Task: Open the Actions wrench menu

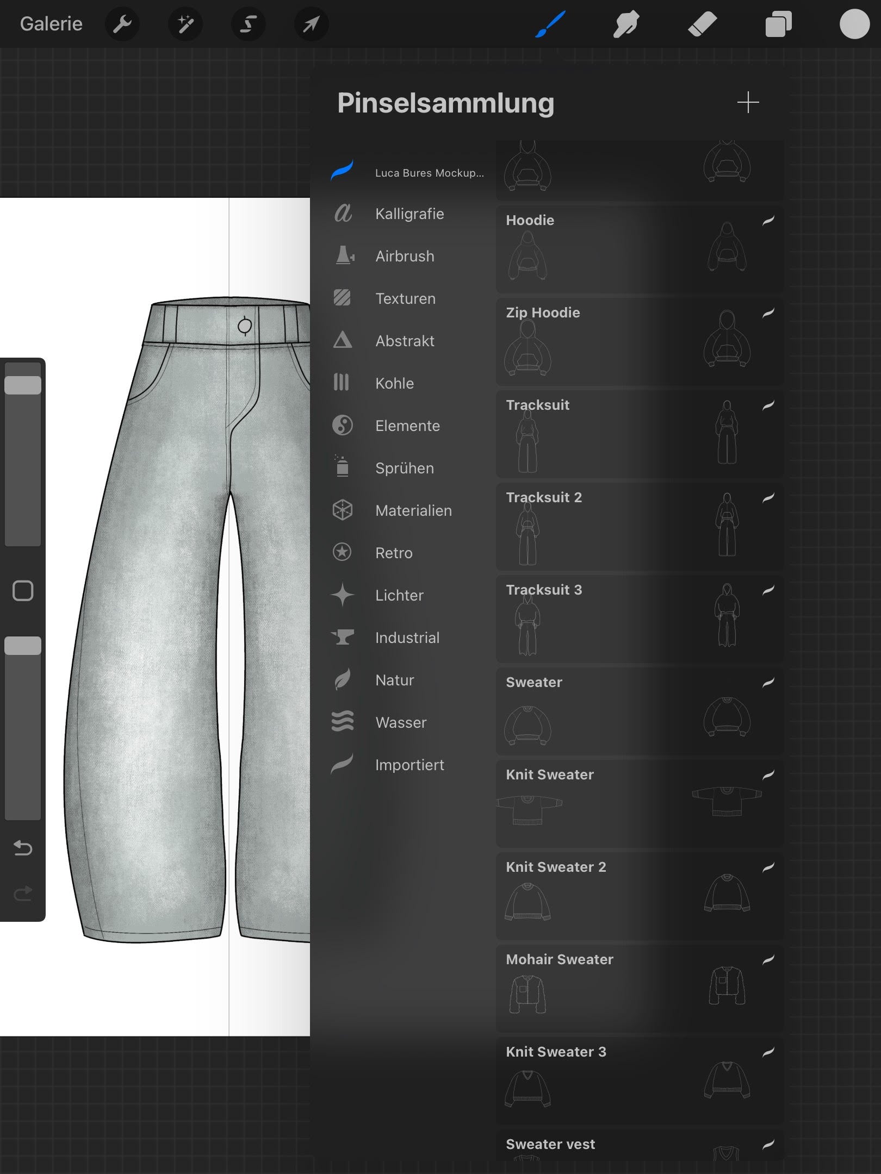Action: point(122,24)
